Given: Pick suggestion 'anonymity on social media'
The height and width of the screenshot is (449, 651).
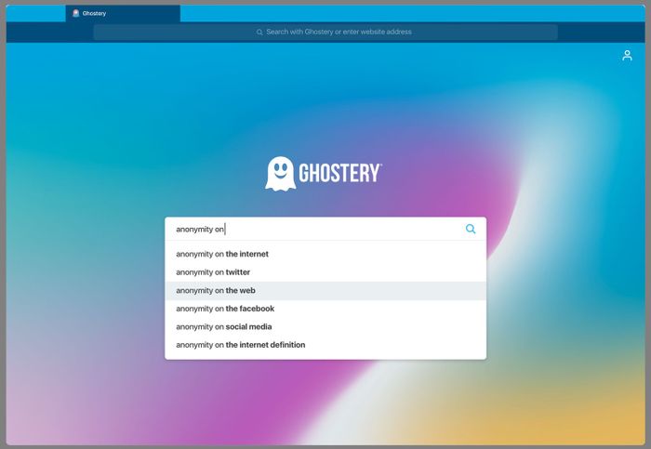Looking at the screenshot, I should (x=325, y=326).
